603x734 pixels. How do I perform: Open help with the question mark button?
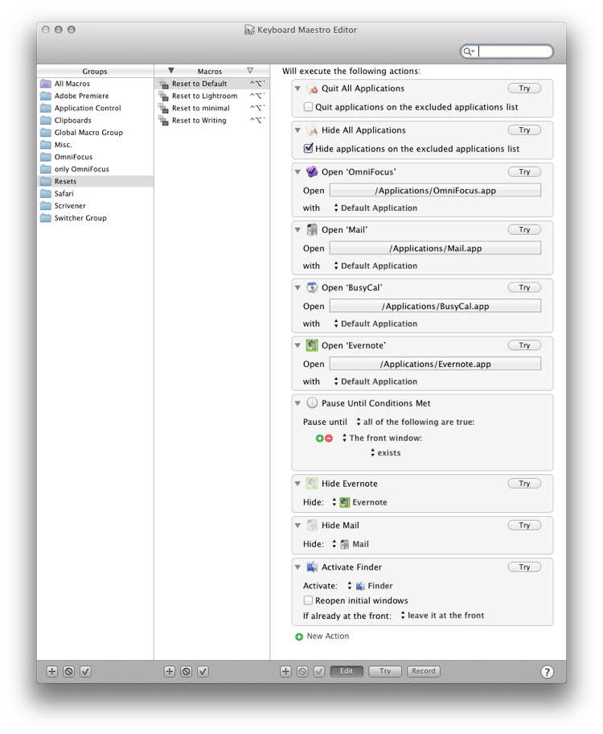(547, 672)
